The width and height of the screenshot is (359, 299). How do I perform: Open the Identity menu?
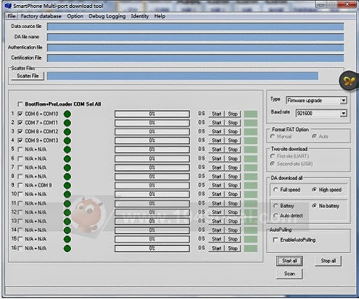click(x=139, y=16)
